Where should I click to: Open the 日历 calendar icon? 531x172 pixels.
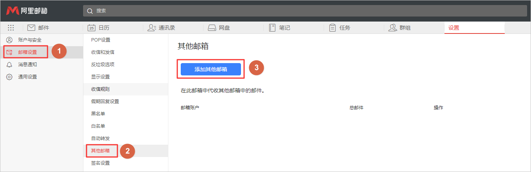(x=92, y=28)
